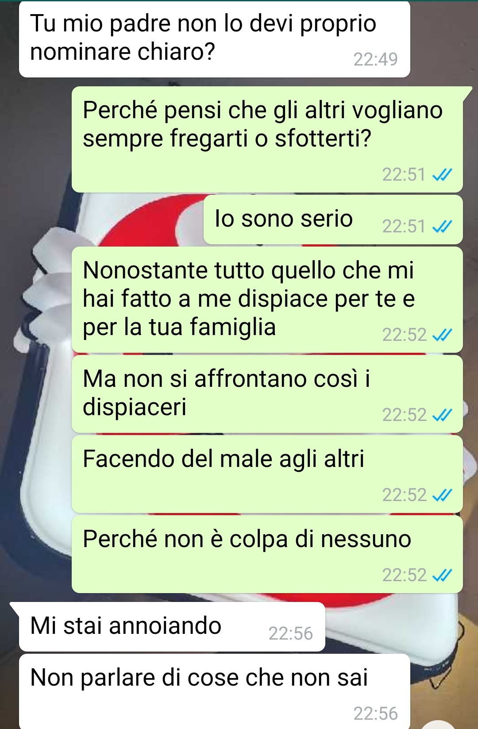Click the blue double-check on 'Io sono serio'
478x729 pixels.
[442, 227]
